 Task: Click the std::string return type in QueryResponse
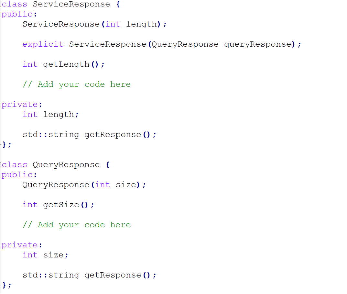click(x=50, y=275)
